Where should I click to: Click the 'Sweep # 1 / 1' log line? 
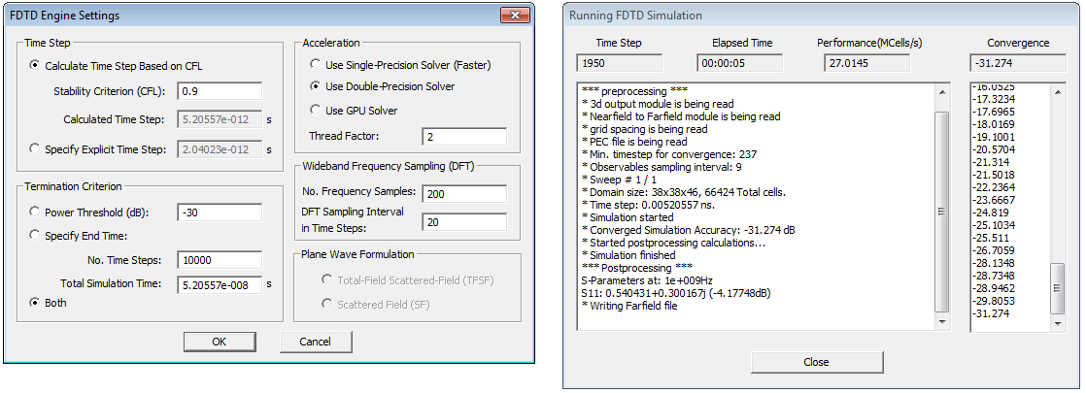pos(617,180)
